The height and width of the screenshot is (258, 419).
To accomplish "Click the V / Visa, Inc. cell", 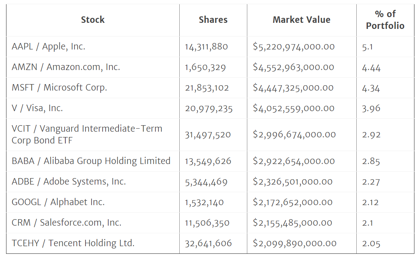I will [37, 108].
